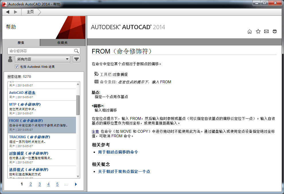Click the search input field
284x194 pixels.
coord(41,51)
